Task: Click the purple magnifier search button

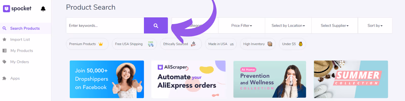Action: 156,26
